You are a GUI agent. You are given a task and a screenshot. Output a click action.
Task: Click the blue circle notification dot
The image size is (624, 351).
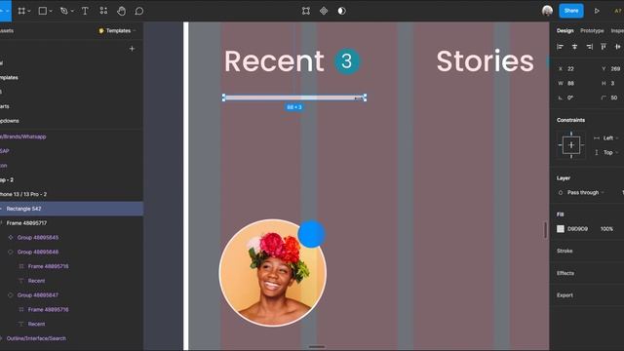[312, 234]
